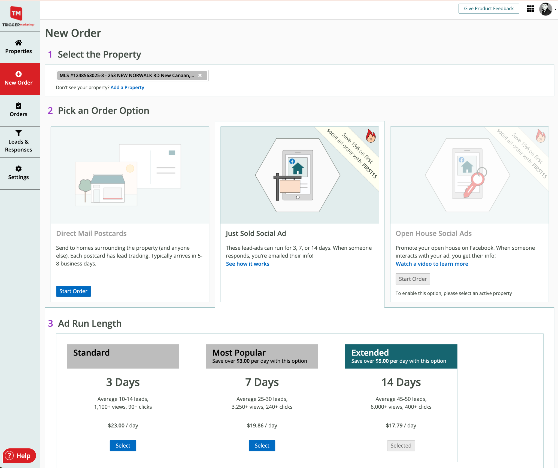Screen dimensions: 558x468
Task: Click the Help question mark button
Action: click(x=19, y=455)
